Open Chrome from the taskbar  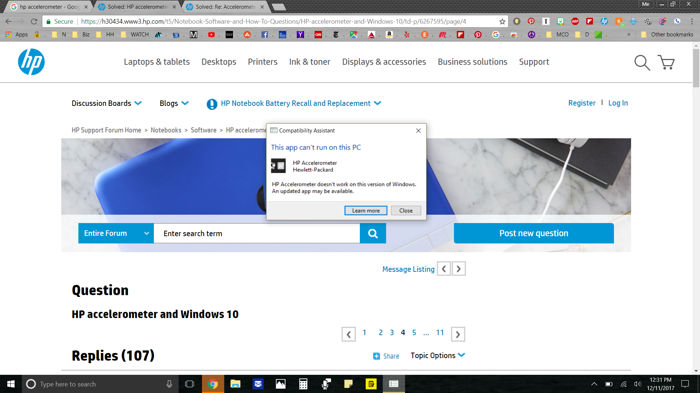(213, 384)
